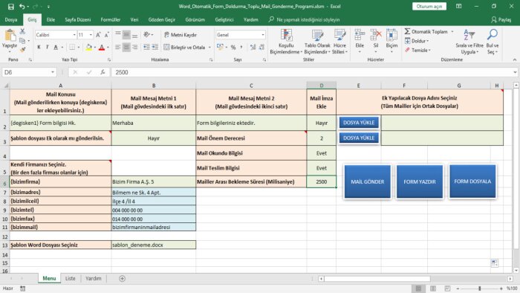This screenshot has height=293, width=520.
Task: Toggle Underline (A) formatting
Action: pyautogui.click(x=56, y=48)
